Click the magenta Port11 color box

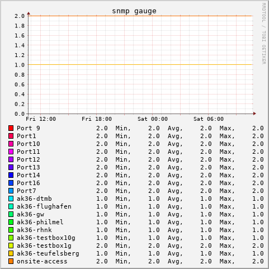(x=11, y=152)
